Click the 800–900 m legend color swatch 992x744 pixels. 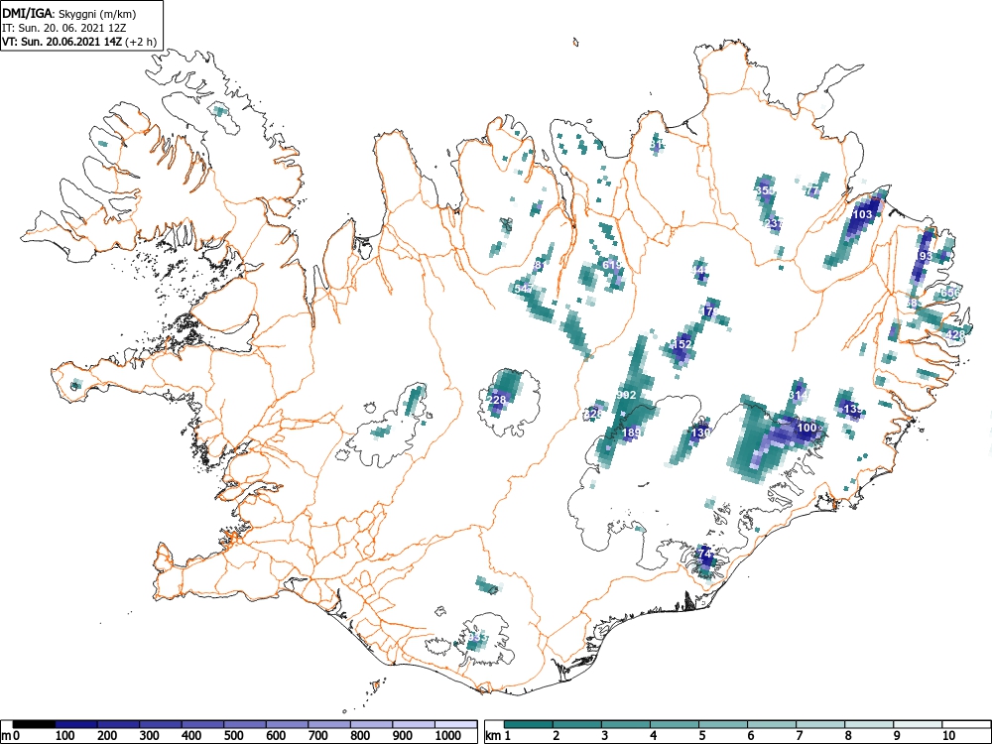(372, 724)
